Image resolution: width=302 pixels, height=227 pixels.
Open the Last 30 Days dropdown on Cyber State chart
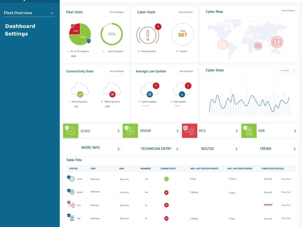coord(287,71)
